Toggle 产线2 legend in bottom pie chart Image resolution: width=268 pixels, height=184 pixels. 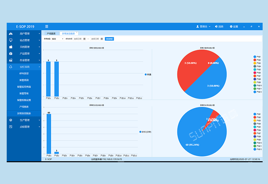point(257,117)
